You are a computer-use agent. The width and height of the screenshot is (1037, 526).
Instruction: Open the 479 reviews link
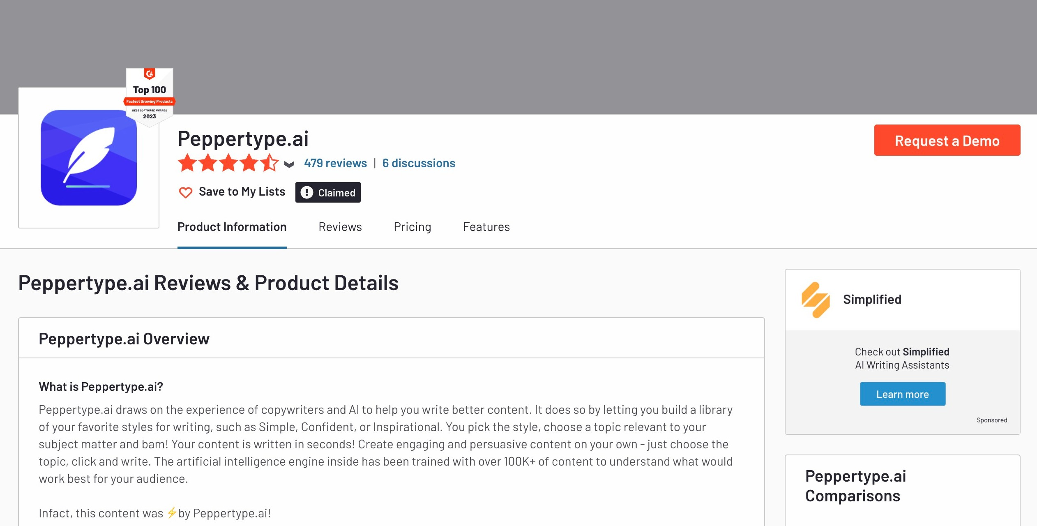[x=335, y=163]
